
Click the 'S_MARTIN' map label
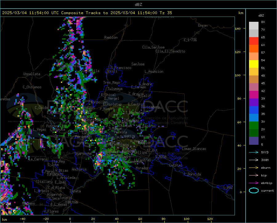click(127, 136)
